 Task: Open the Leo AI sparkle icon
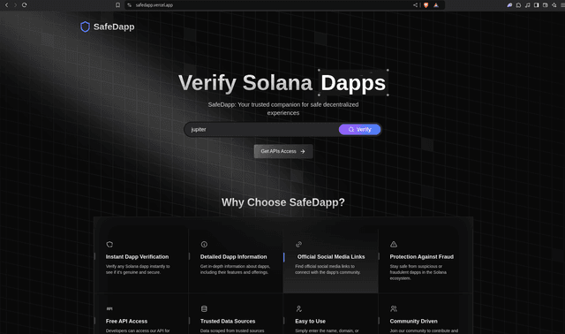tap(554, 5)
